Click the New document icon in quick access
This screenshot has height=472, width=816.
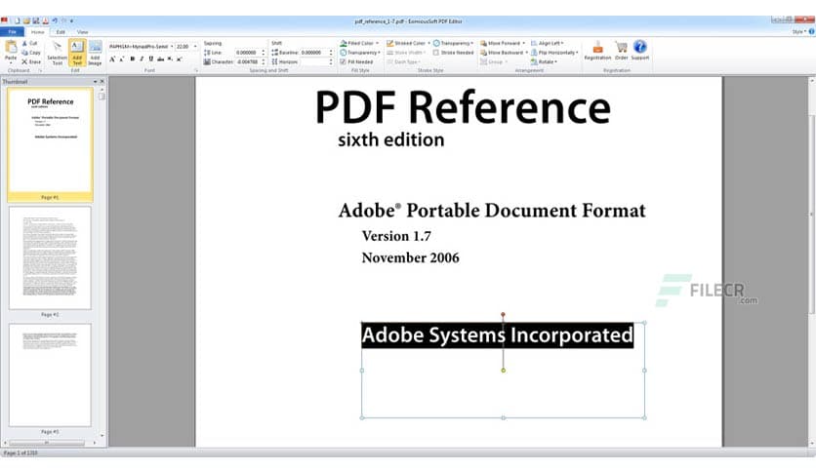pos(18,20)
